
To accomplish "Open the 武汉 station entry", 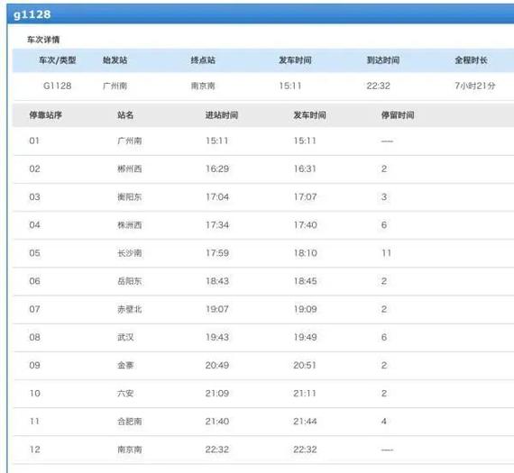I will click(x=125, y=337).
